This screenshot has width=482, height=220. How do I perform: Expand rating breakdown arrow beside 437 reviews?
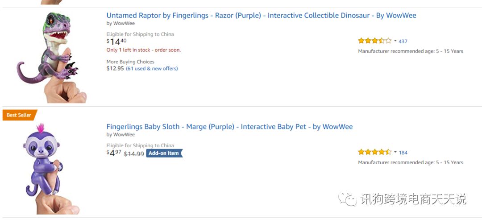pyautogui.click(x=395, y=41)
